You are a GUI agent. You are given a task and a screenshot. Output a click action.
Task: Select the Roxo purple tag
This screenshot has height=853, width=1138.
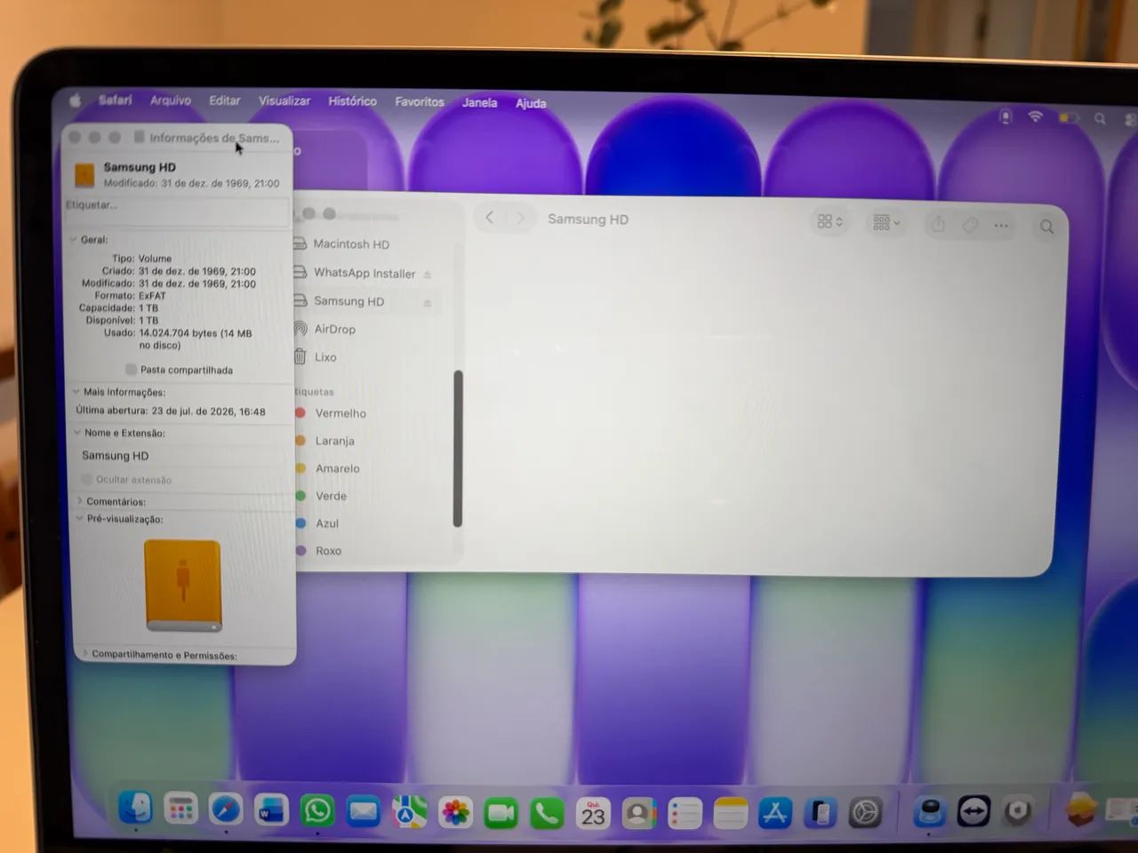coord(328,551)
